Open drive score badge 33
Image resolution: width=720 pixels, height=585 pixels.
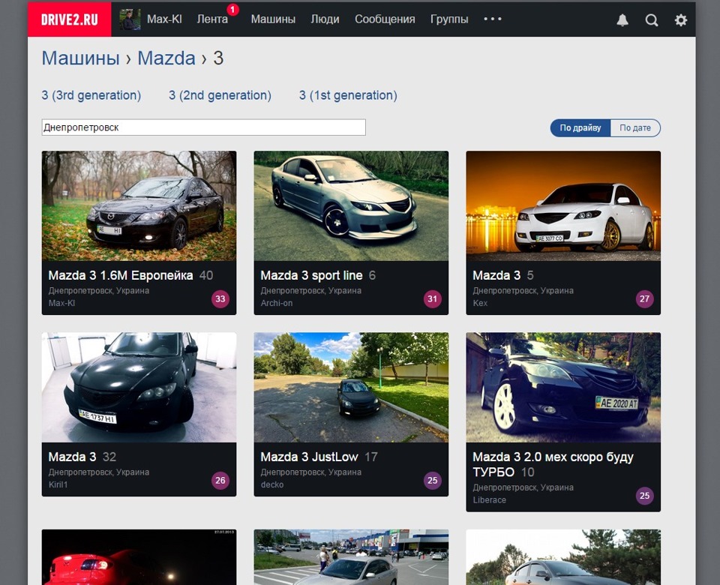point(220,299)
